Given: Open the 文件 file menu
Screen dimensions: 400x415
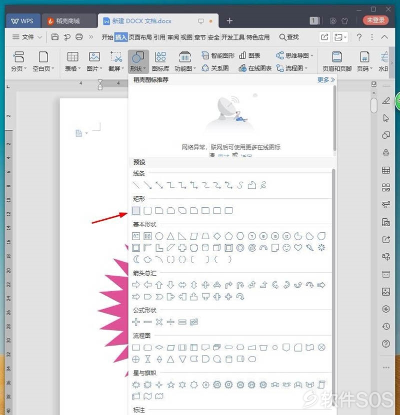Looking at the screenshot, I should (27, 37).
